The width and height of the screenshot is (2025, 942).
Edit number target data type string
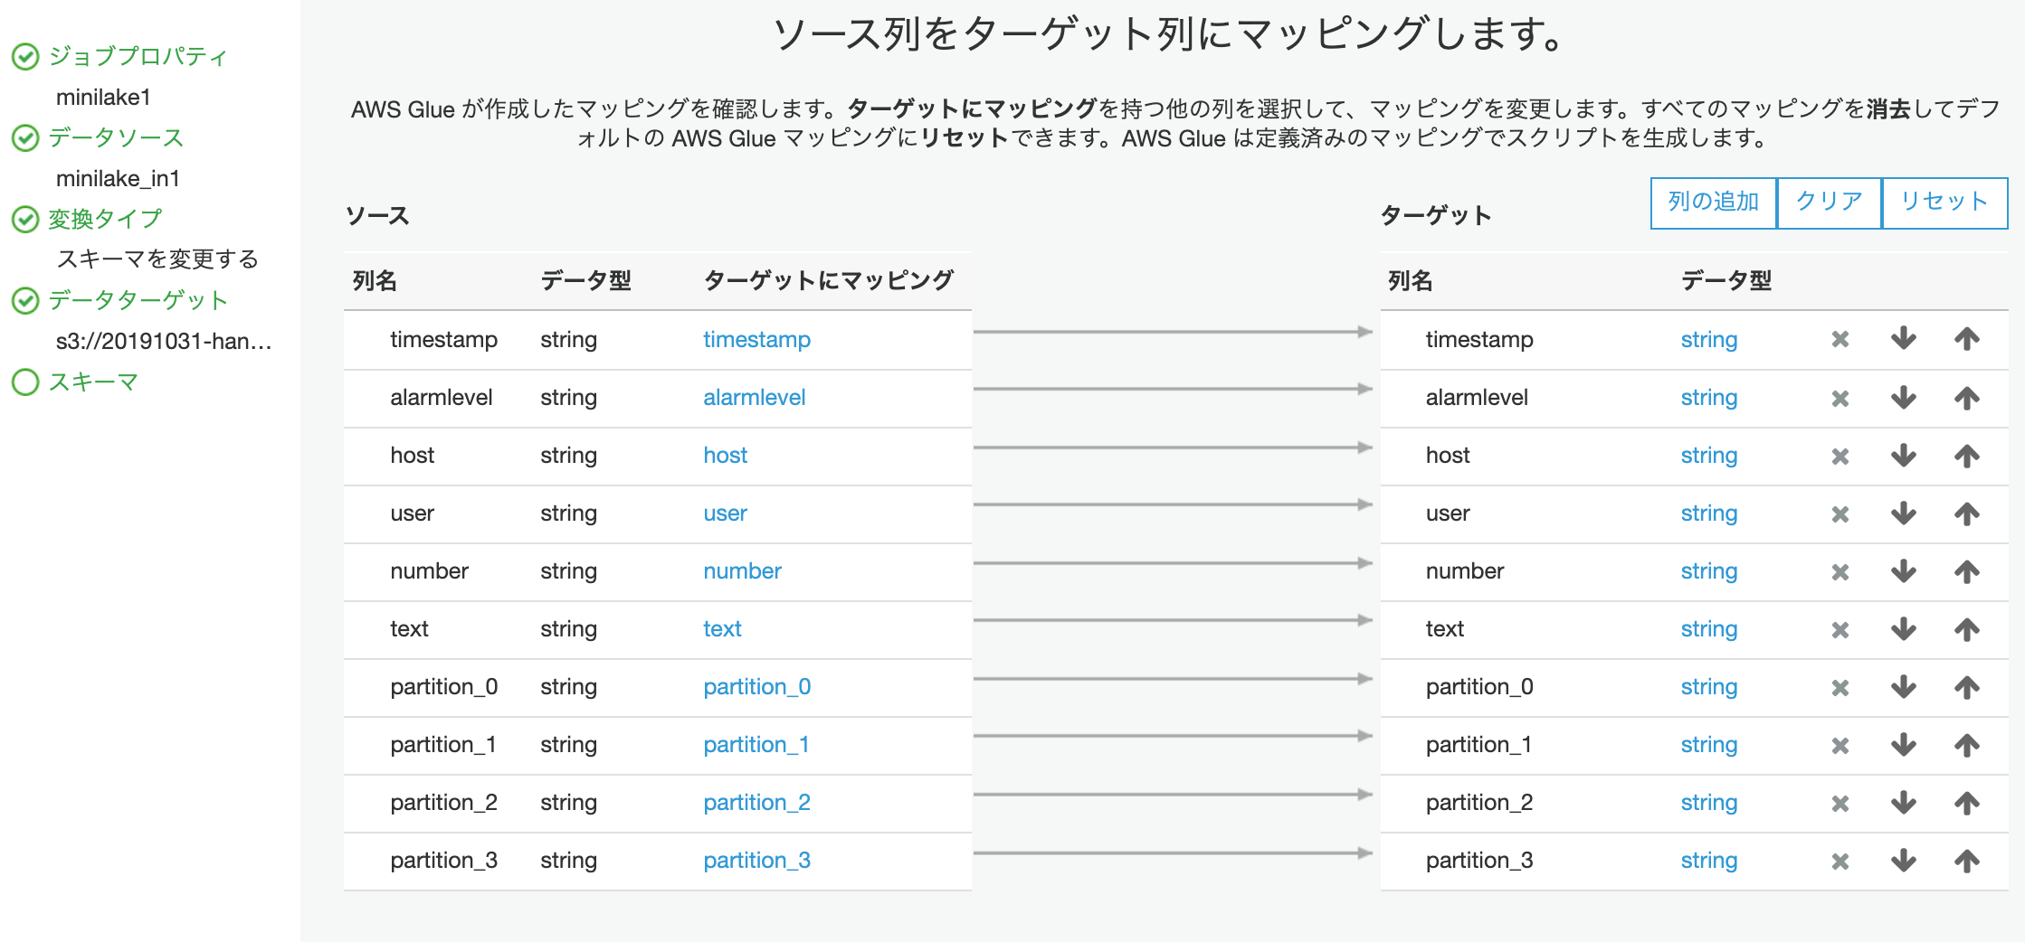coord(1708,571)
